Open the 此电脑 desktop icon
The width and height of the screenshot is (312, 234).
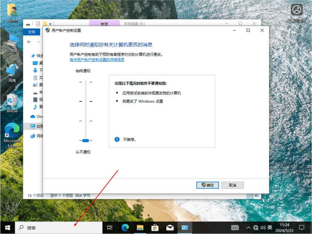pos(12,42)
